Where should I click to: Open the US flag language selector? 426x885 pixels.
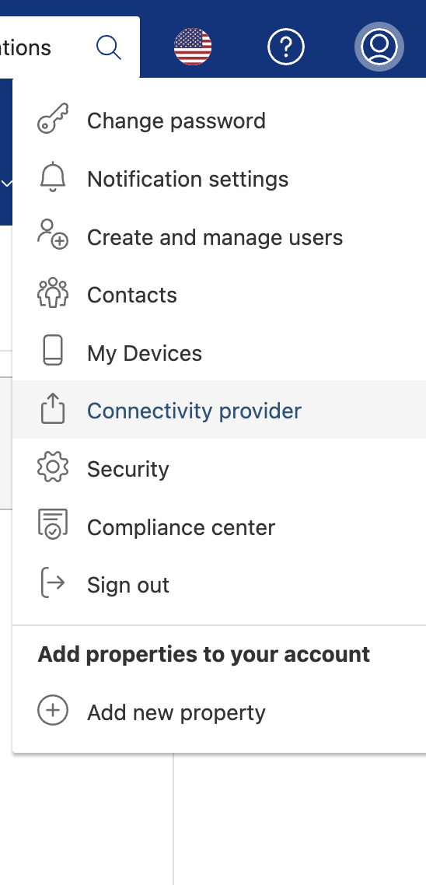(x=193, y=47)
